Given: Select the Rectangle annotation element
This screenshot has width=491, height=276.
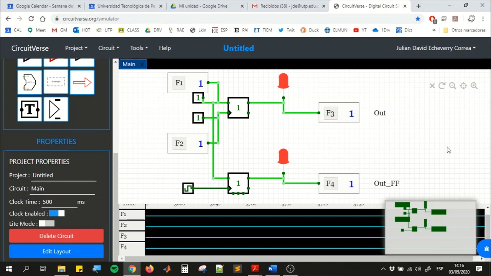Looking at the screenshot, I should 56,82.
